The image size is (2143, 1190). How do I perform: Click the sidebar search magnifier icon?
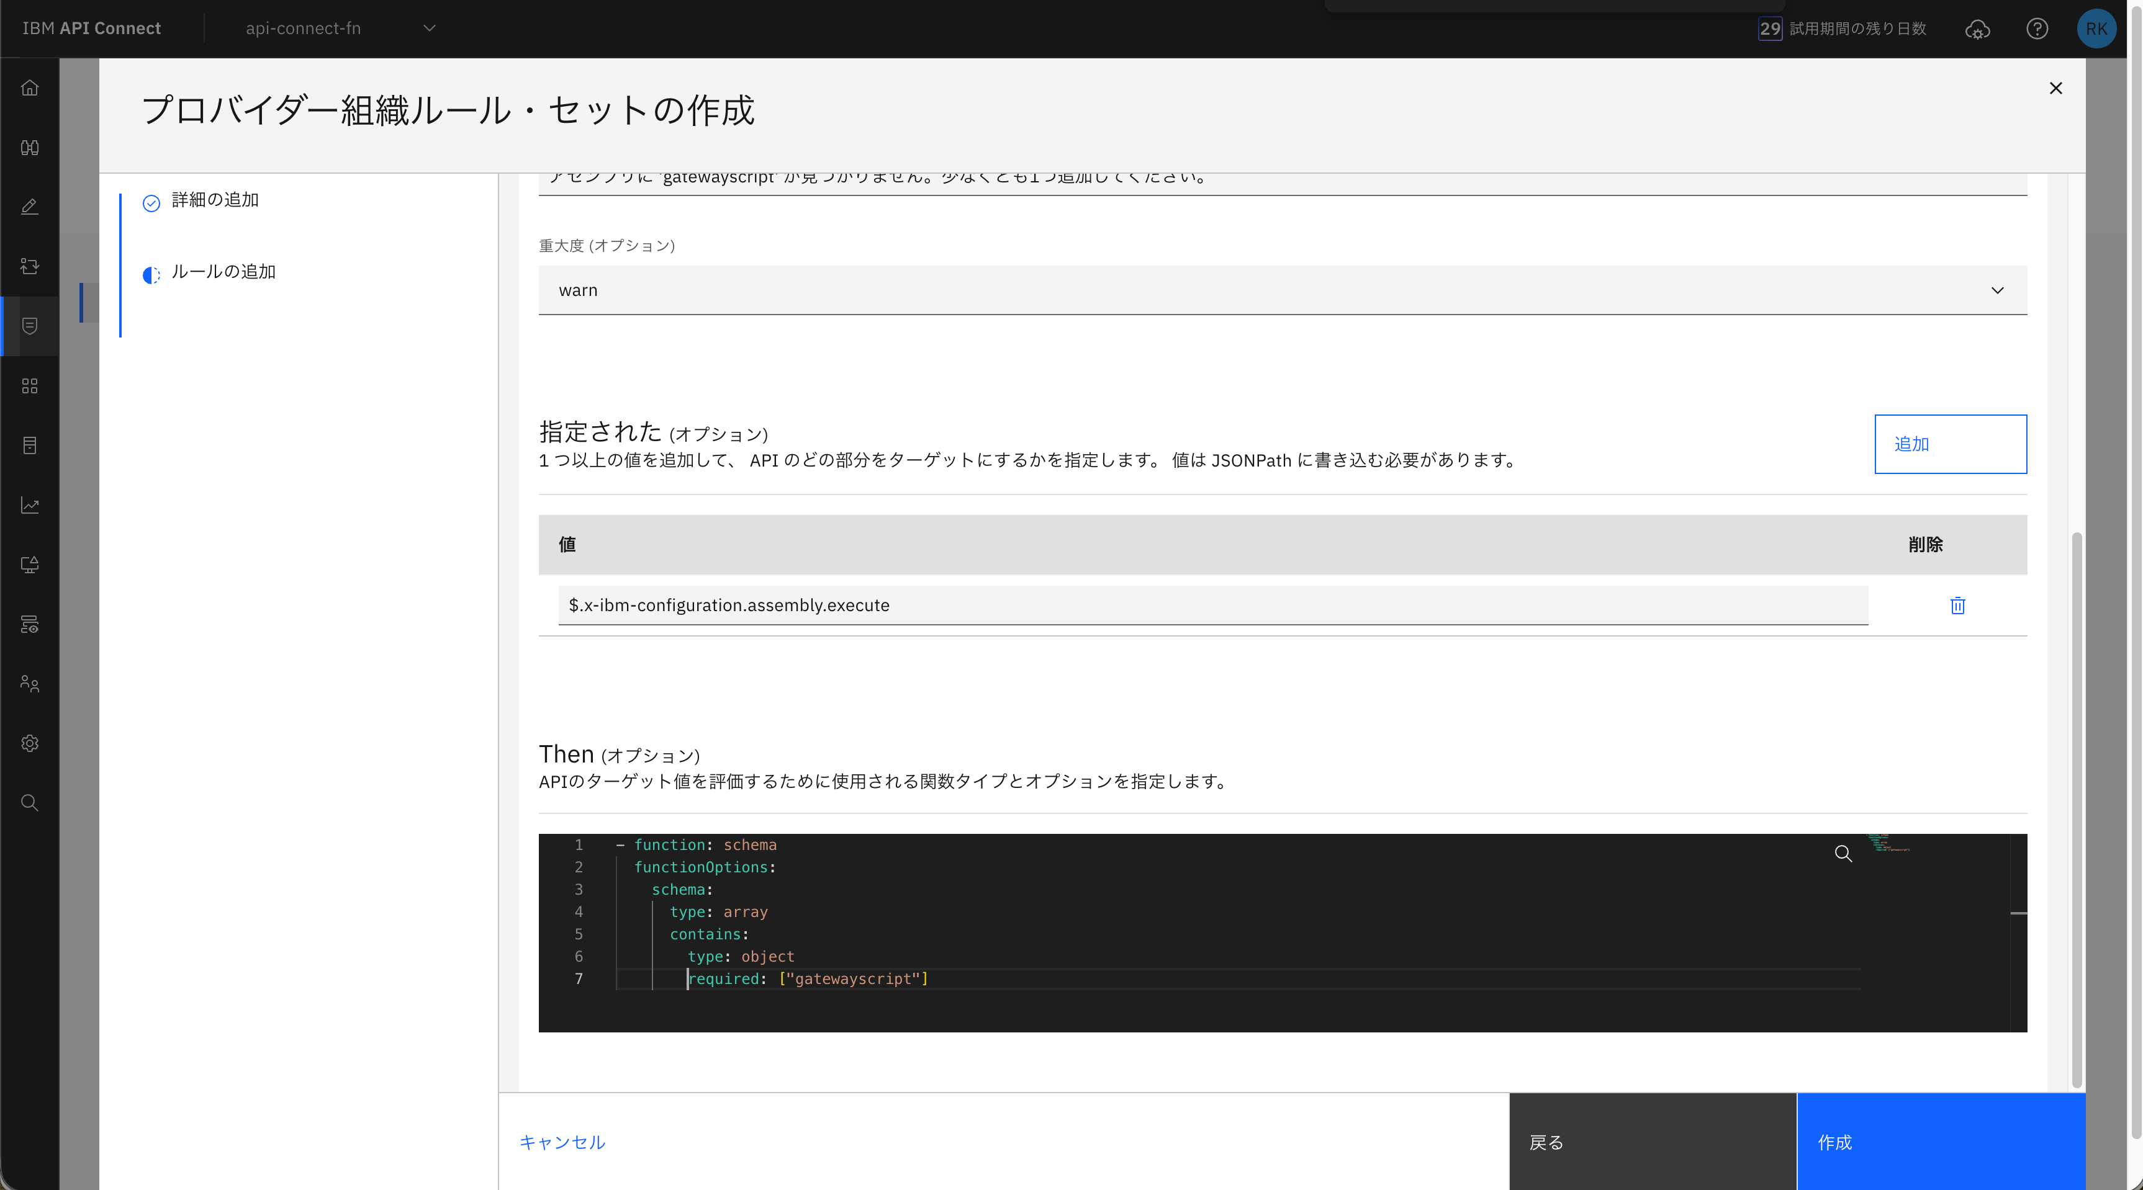coord(30,802)
